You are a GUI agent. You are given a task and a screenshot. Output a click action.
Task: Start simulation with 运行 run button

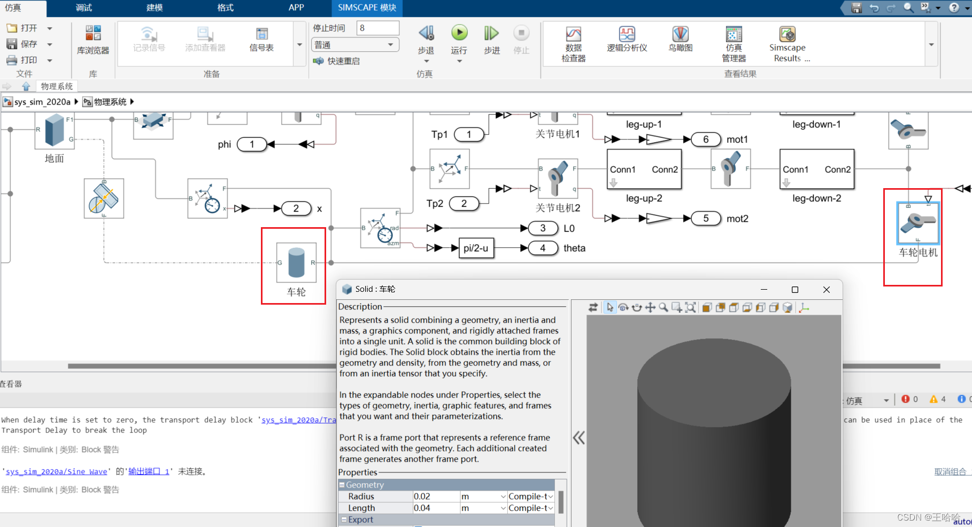tap(459, 40)
